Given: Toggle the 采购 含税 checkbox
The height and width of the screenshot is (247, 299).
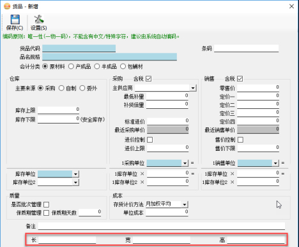Looking at the screenshot, I should [x=149, y=79].
